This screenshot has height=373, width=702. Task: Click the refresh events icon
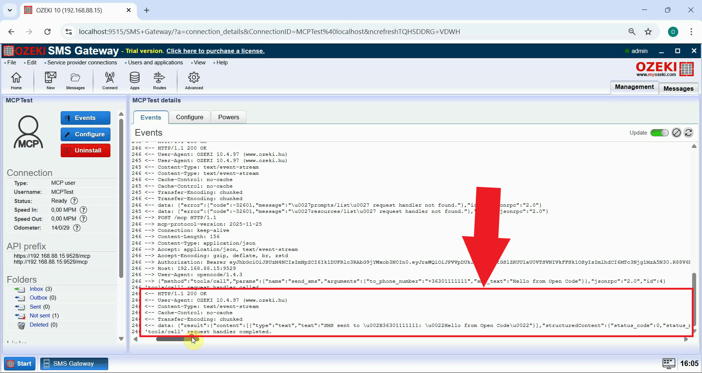click(688, 133)
